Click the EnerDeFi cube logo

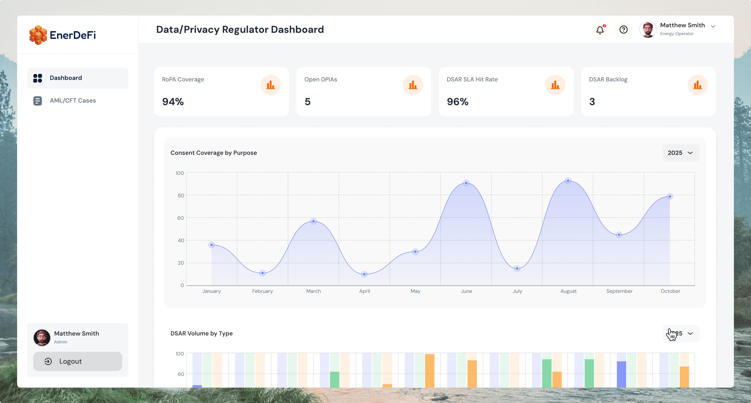tap(38, 35)
